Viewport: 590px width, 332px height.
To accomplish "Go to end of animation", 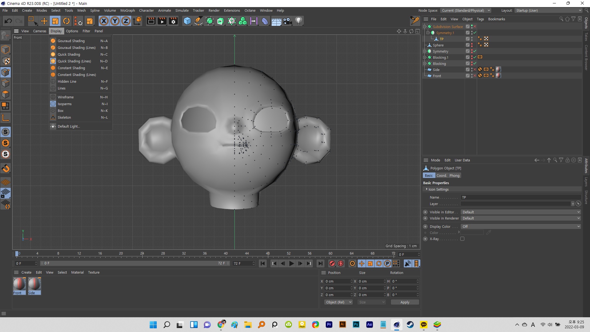I will [320, 263].
